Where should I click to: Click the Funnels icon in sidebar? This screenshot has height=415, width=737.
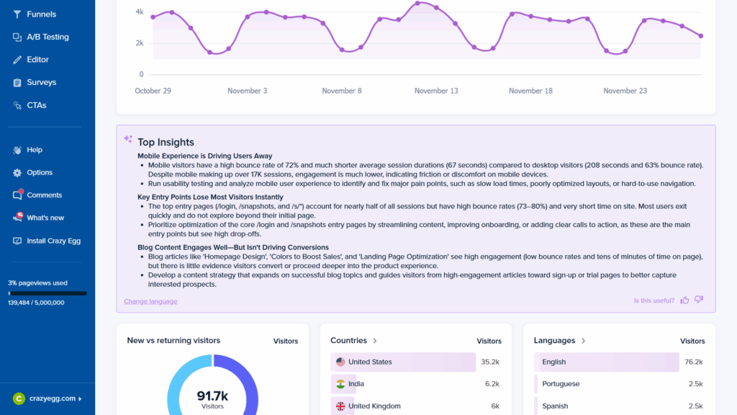pos(17,14)
